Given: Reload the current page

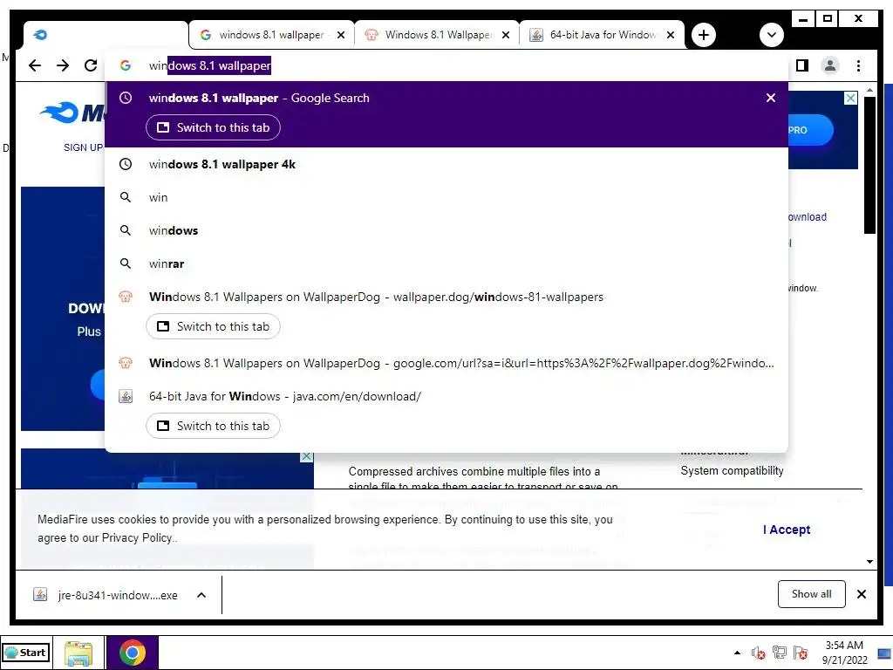Looking at the screenshot, I should (91, 65).
